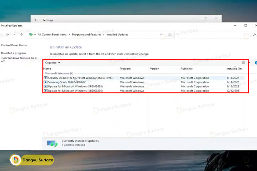Minimize the Installed Updates window
Image resolution: width=257 pixels, height=171 pixels.
[235, 25]
